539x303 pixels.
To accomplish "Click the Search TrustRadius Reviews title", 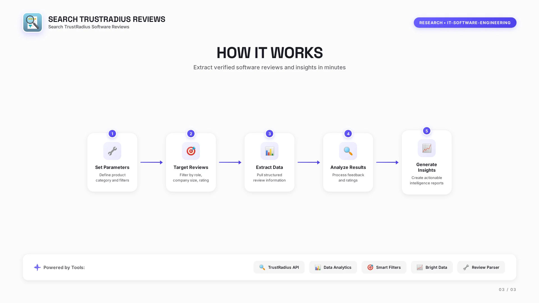I will tap(107, 19).
